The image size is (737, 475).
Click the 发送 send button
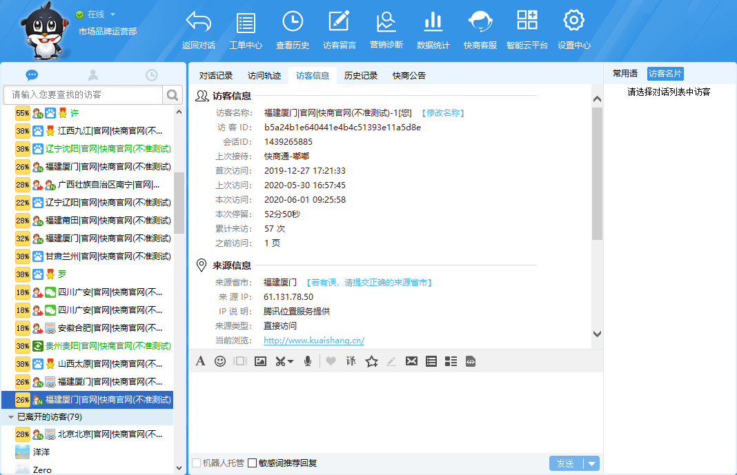point(565,463)
